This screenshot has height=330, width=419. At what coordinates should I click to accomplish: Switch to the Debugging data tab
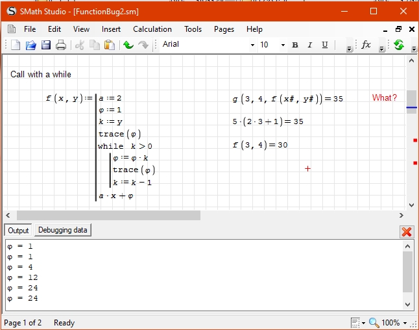click(x=62, y=230)
